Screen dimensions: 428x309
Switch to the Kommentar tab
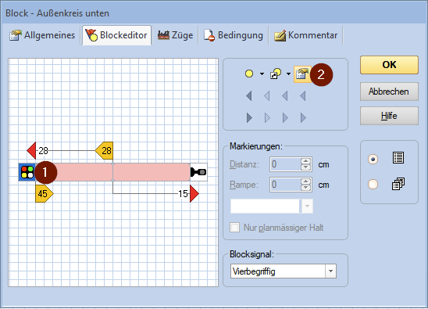(x=306, y=35)
